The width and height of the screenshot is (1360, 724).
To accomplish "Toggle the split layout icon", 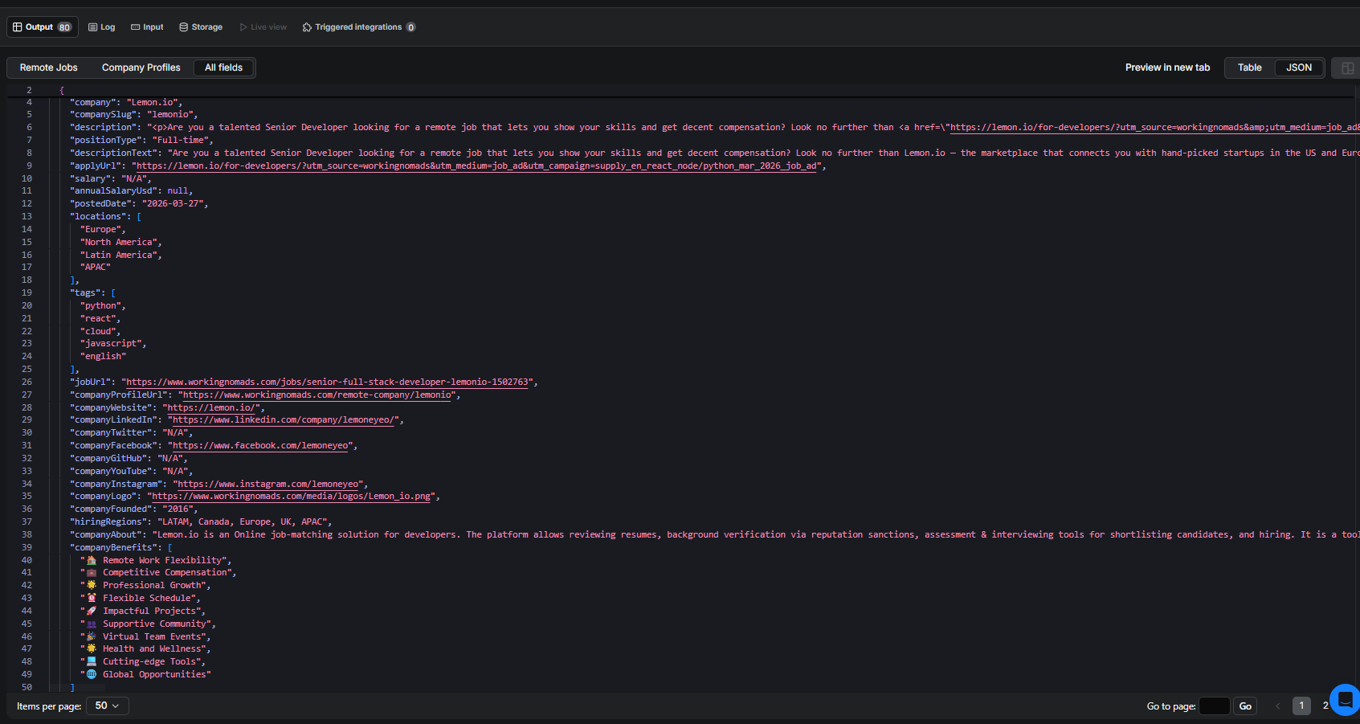I will pos(1347,68).
